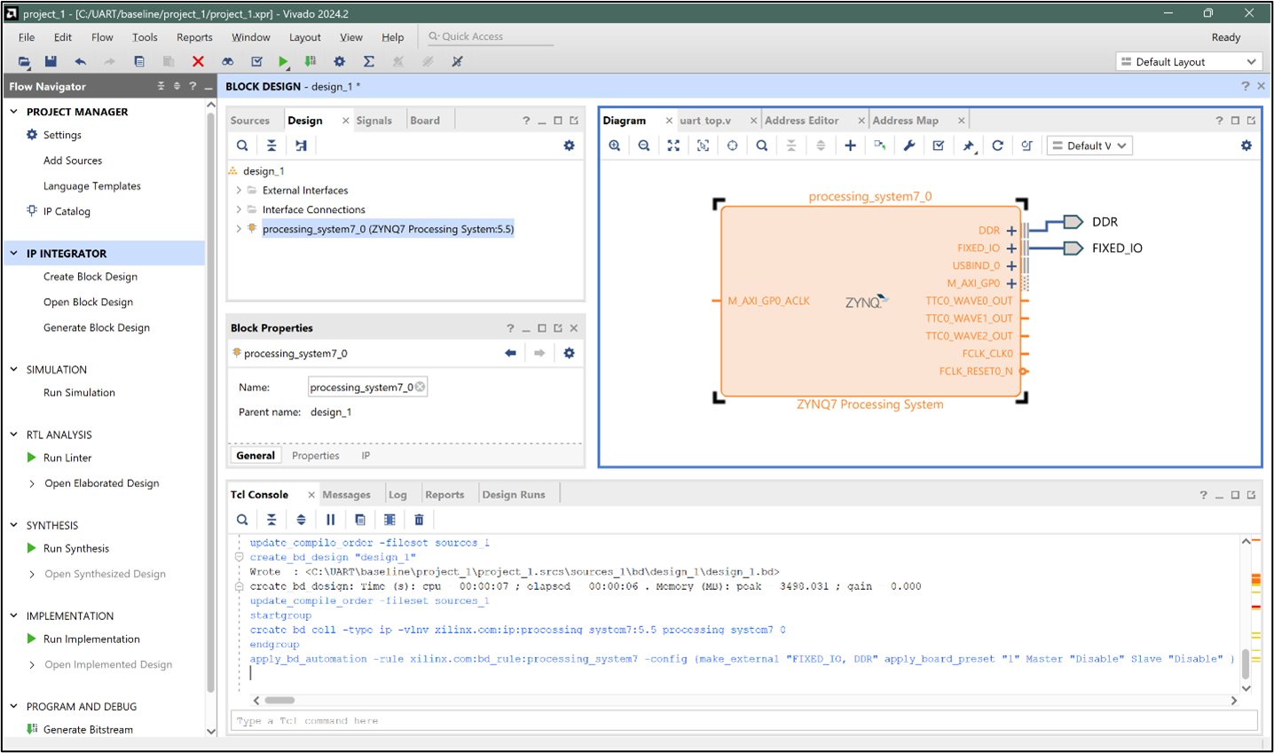Regenerate the layout with the circular arrow icon
Viewport: 1274px width, 753px height.
coord(997,145)
